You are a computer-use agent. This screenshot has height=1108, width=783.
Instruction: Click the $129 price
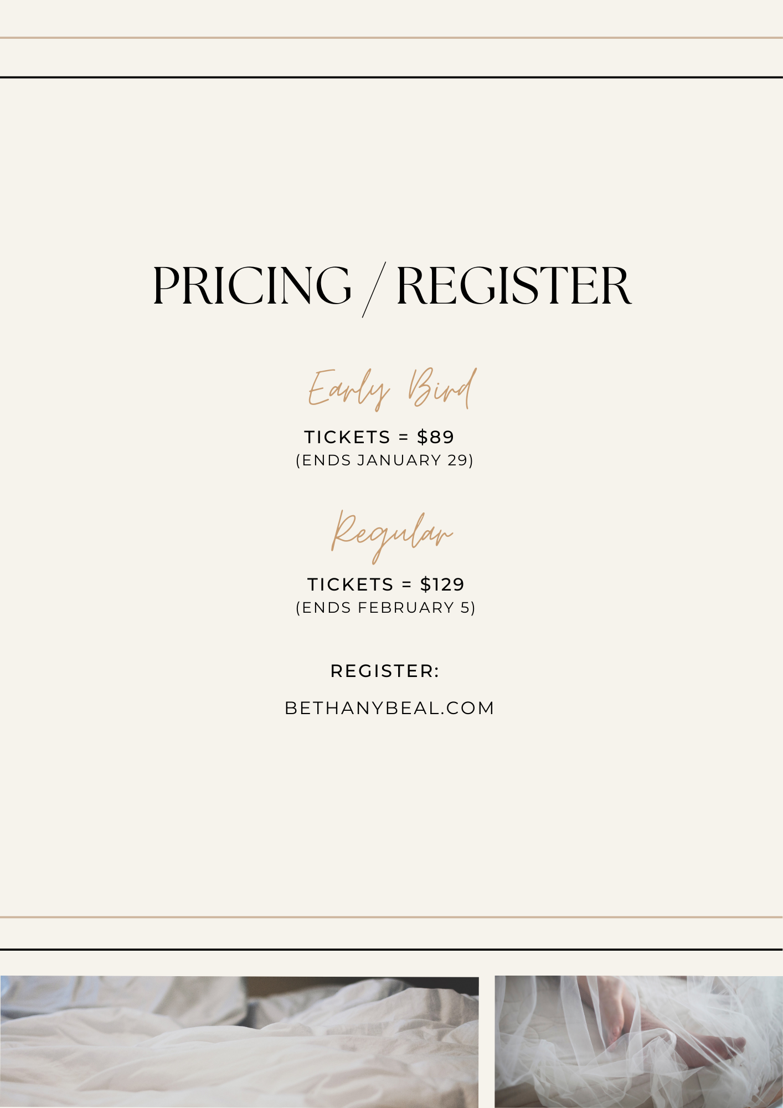coord(442,584)
